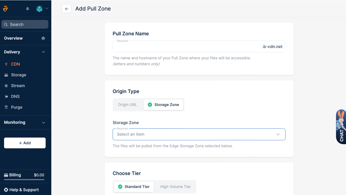The width and height of the screenshot is (346, 195).
Task: Click the Overview home icon
Action: click(43, 38)
